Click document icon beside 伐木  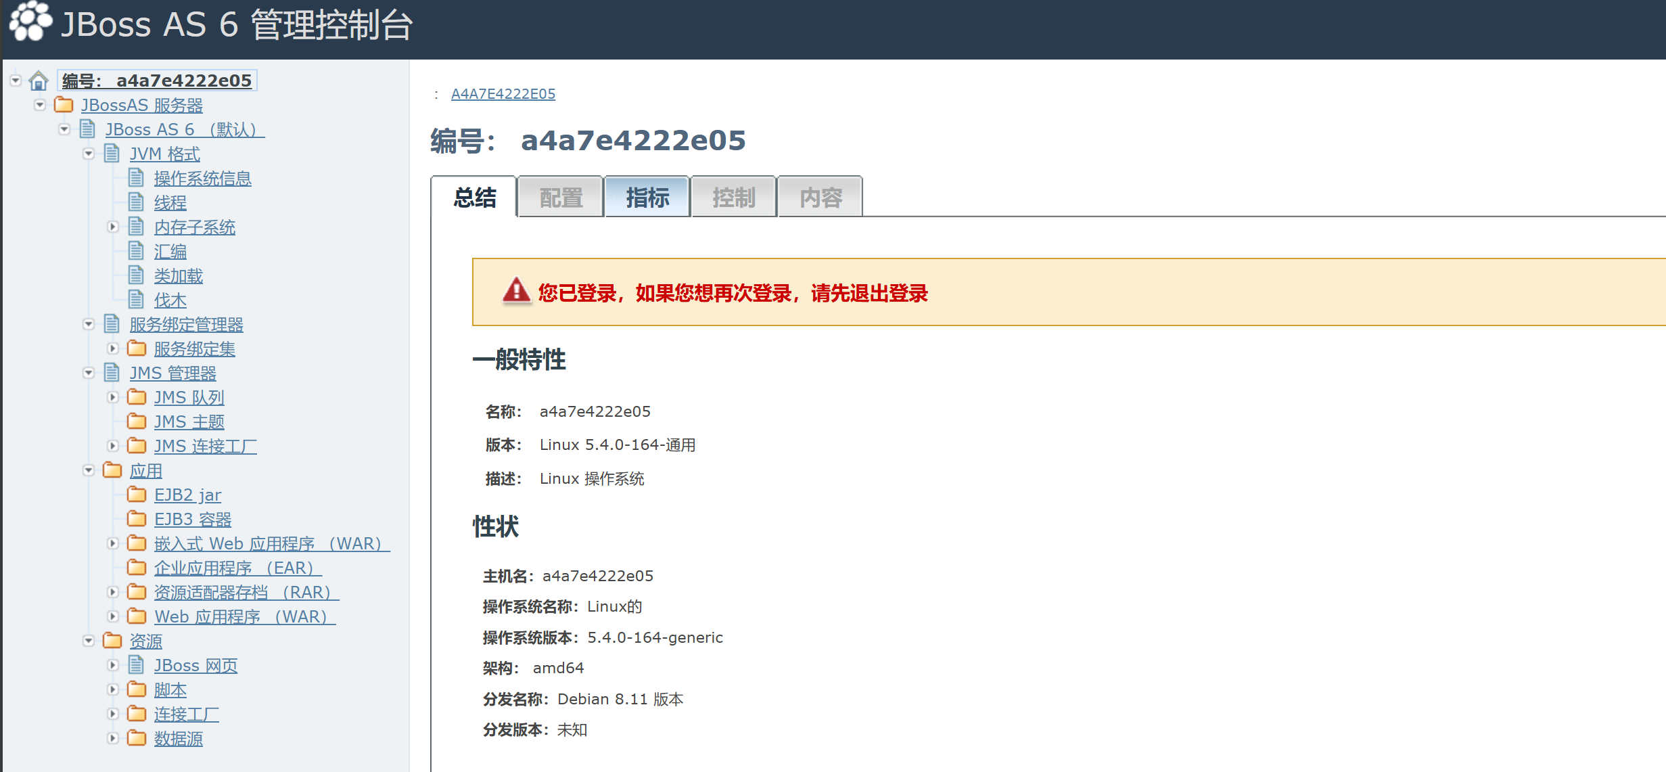(136, 299)
